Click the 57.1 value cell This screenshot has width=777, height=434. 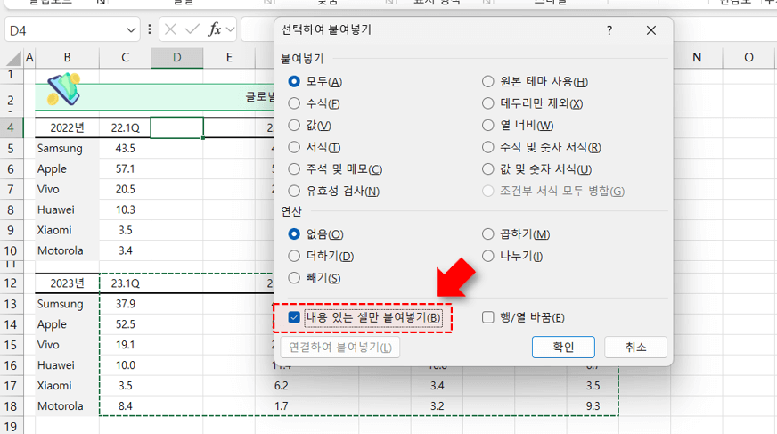[x=125, y=169]
